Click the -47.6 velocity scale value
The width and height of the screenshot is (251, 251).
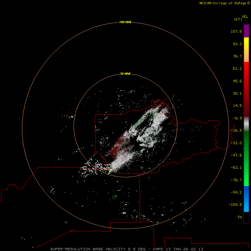(x=236, y=155)
